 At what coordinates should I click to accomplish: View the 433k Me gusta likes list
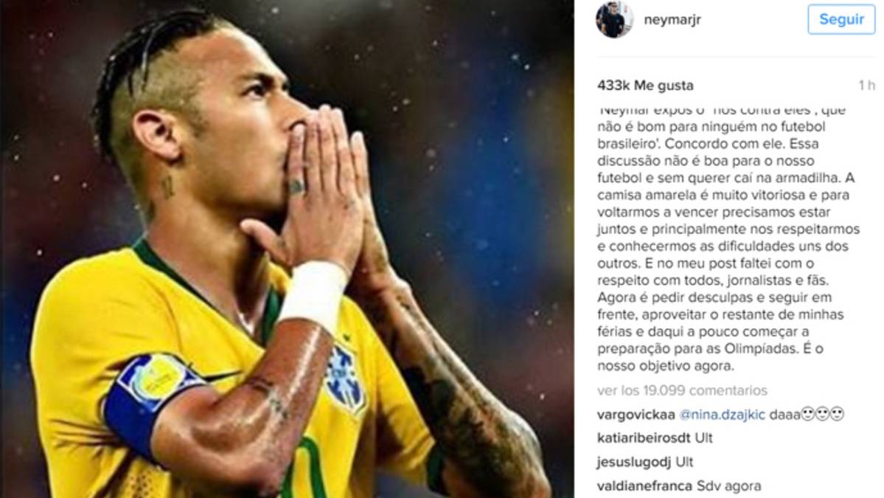(645, 86)
